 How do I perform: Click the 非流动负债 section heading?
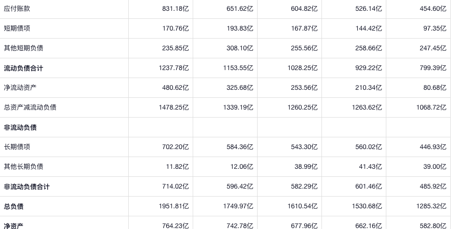(x=20, y=127)
